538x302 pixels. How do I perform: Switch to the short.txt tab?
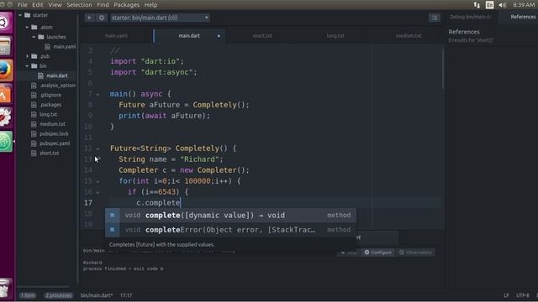click(262, 36)
